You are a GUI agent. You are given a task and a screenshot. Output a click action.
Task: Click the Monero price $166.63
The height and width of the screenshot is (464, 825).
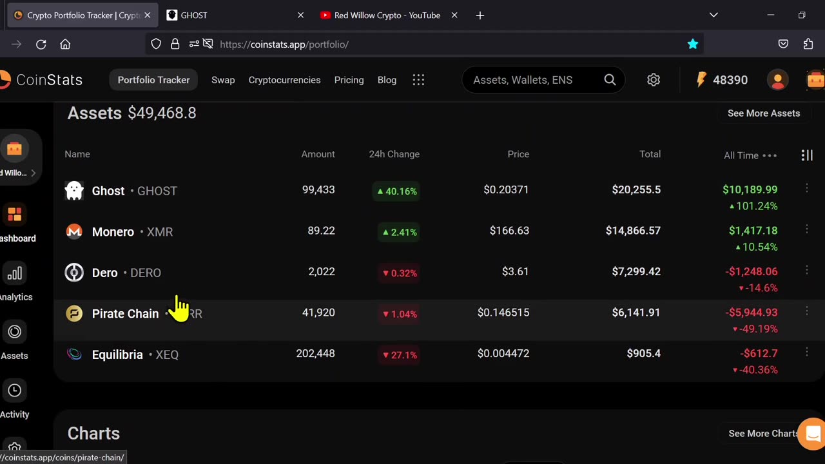pyautogui.click(x=509, y=231)
